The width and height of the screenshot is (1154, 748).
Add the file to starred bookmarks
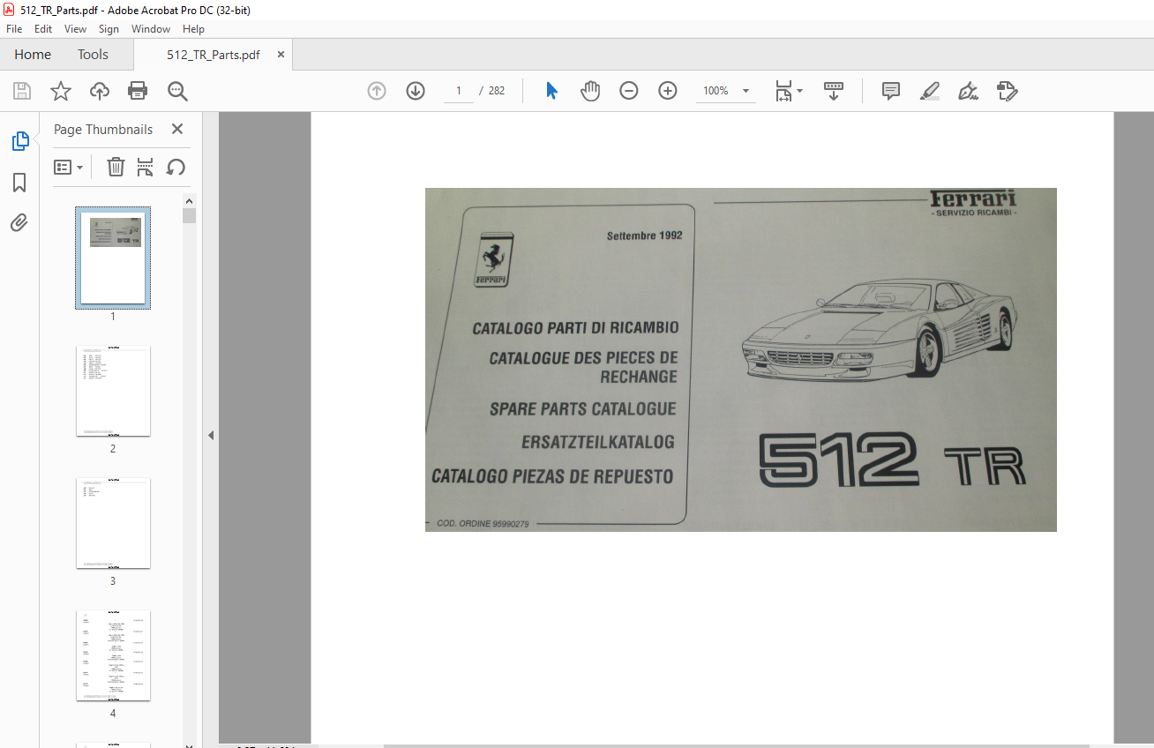(61, 91)
